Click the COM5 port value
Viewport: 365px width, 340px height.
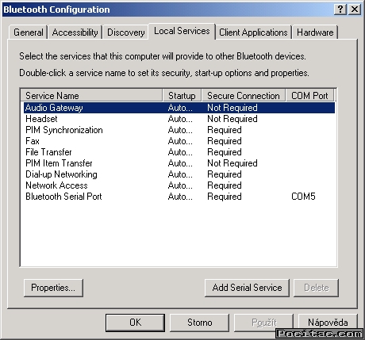coord(303,197)
